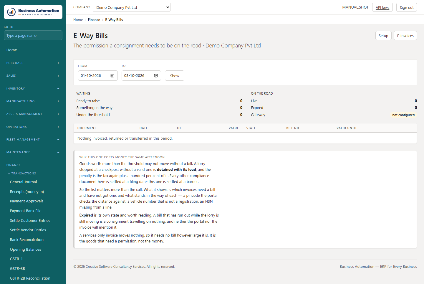Expand the Manufacturing sidebar section
Image resolution: width=424 pixels, height=284 pixels.
pos(33,101)
